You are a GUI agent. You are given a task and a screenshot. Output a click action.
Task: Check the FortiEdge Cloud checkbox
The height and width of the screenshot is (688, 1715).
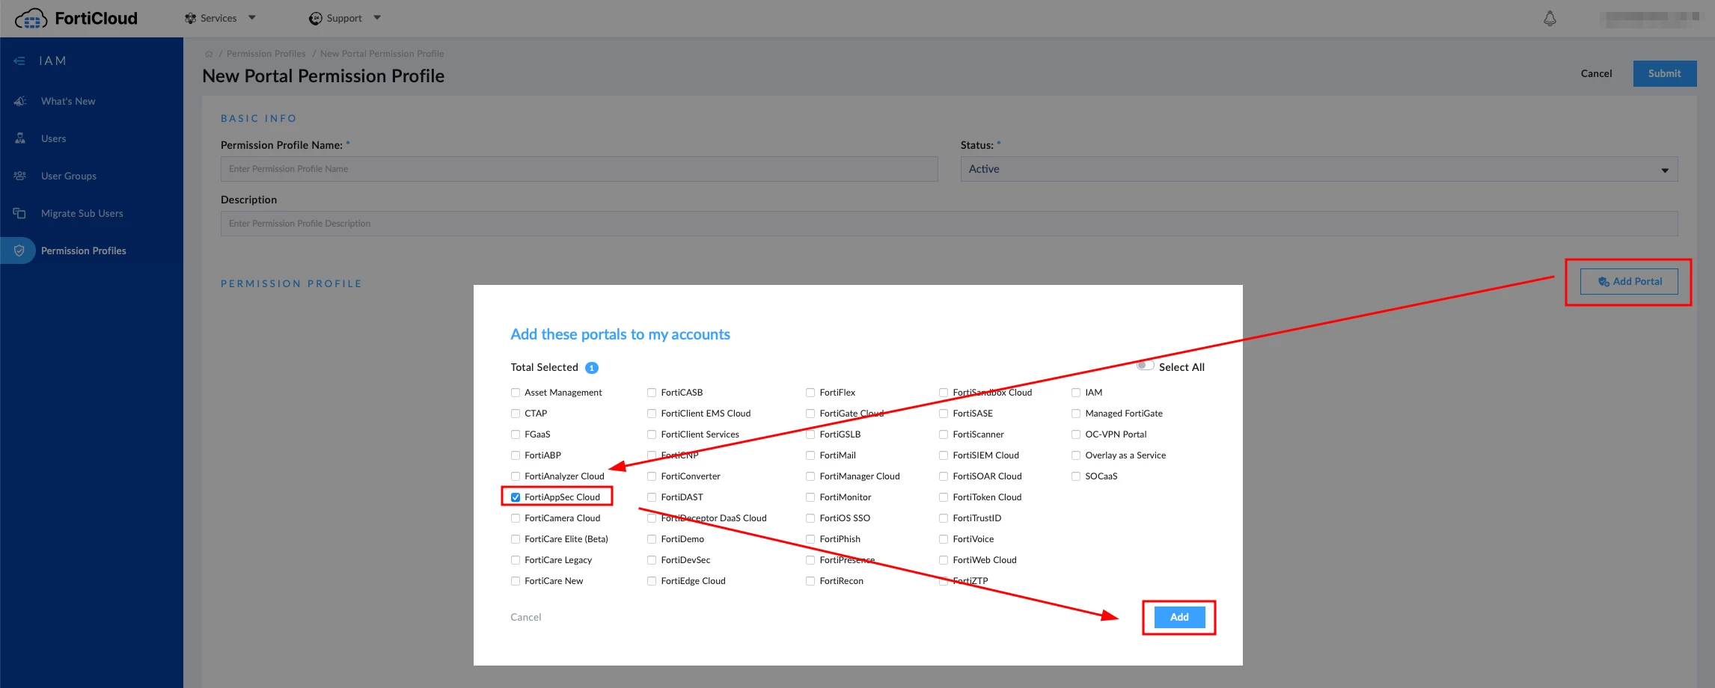652,581
